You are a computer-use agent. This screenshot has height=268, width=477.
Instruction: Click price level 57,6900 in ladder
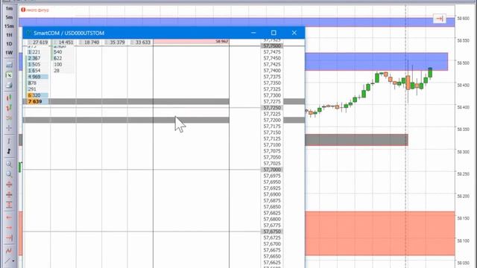(272, 194)
